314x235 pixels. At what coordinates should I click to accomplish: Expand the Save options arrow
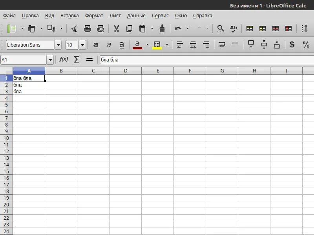61,29
